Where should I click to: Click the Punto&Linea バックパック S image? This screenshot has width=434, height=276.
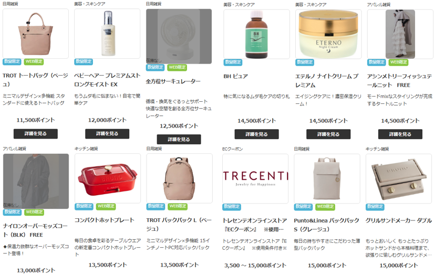coord(327,179)
